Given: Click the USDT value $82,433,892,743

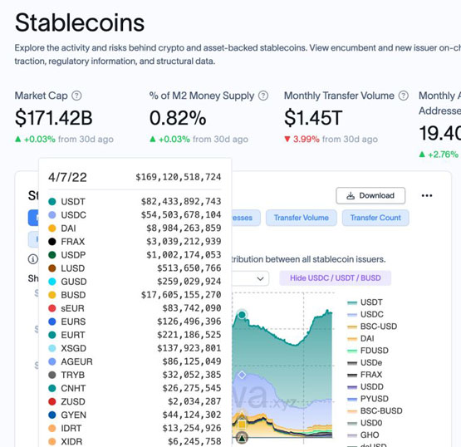Looking at the screenshot, I should click(181, 201).
